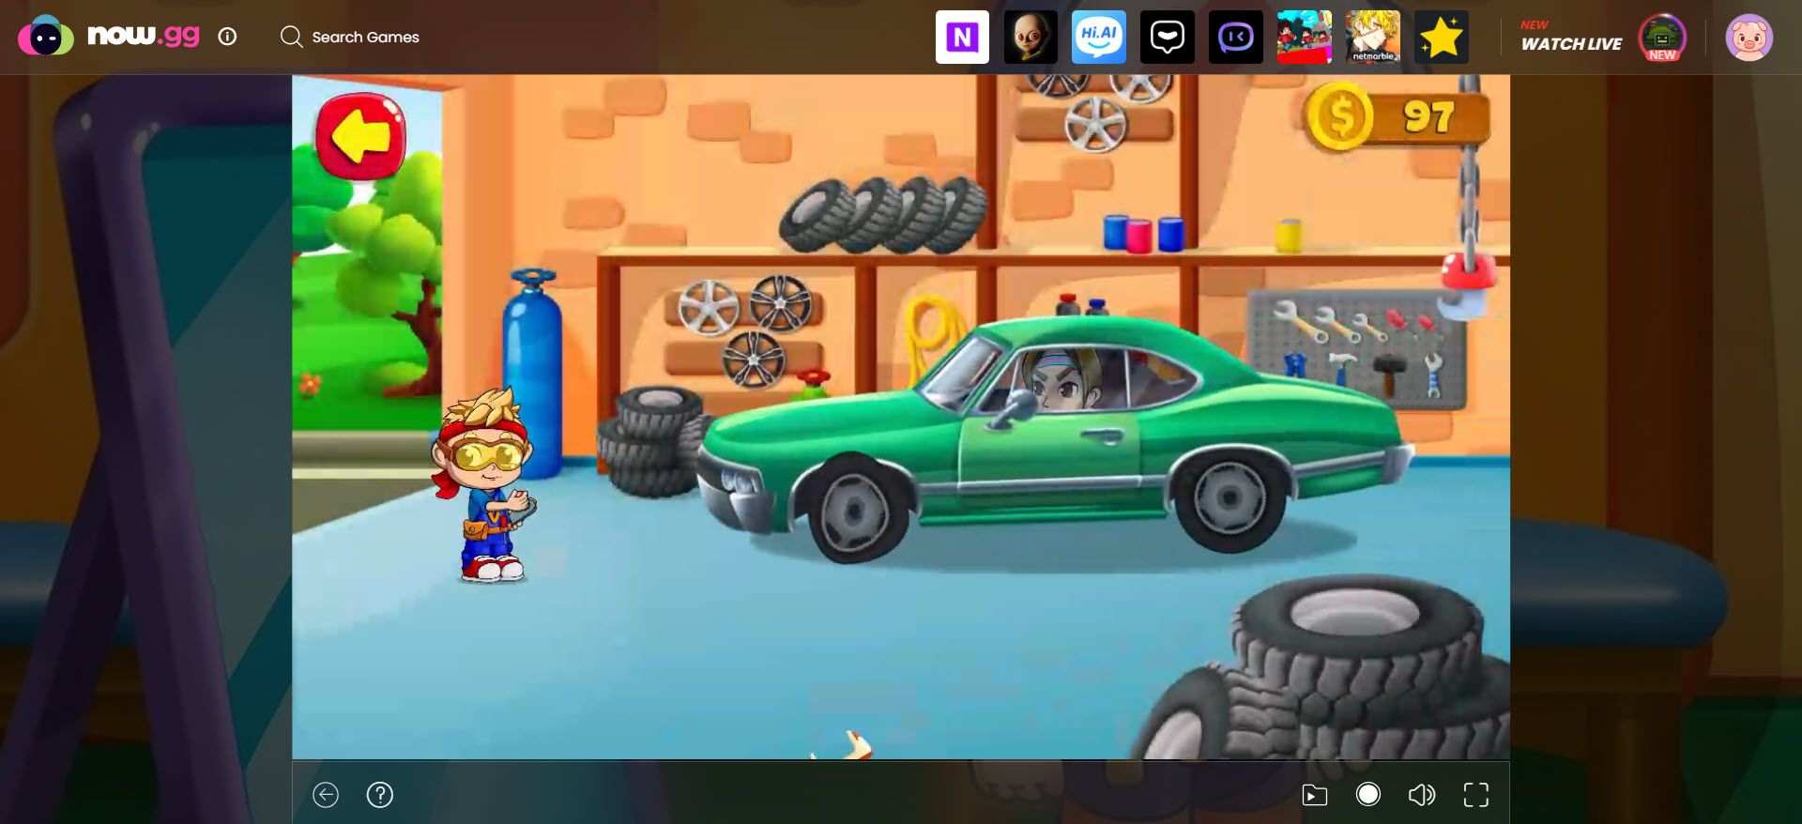This screenshot has height=824, width=1802.
Task: Open the purple N game thumbnail
Action: pyautogui.click(x=962, y=38)
